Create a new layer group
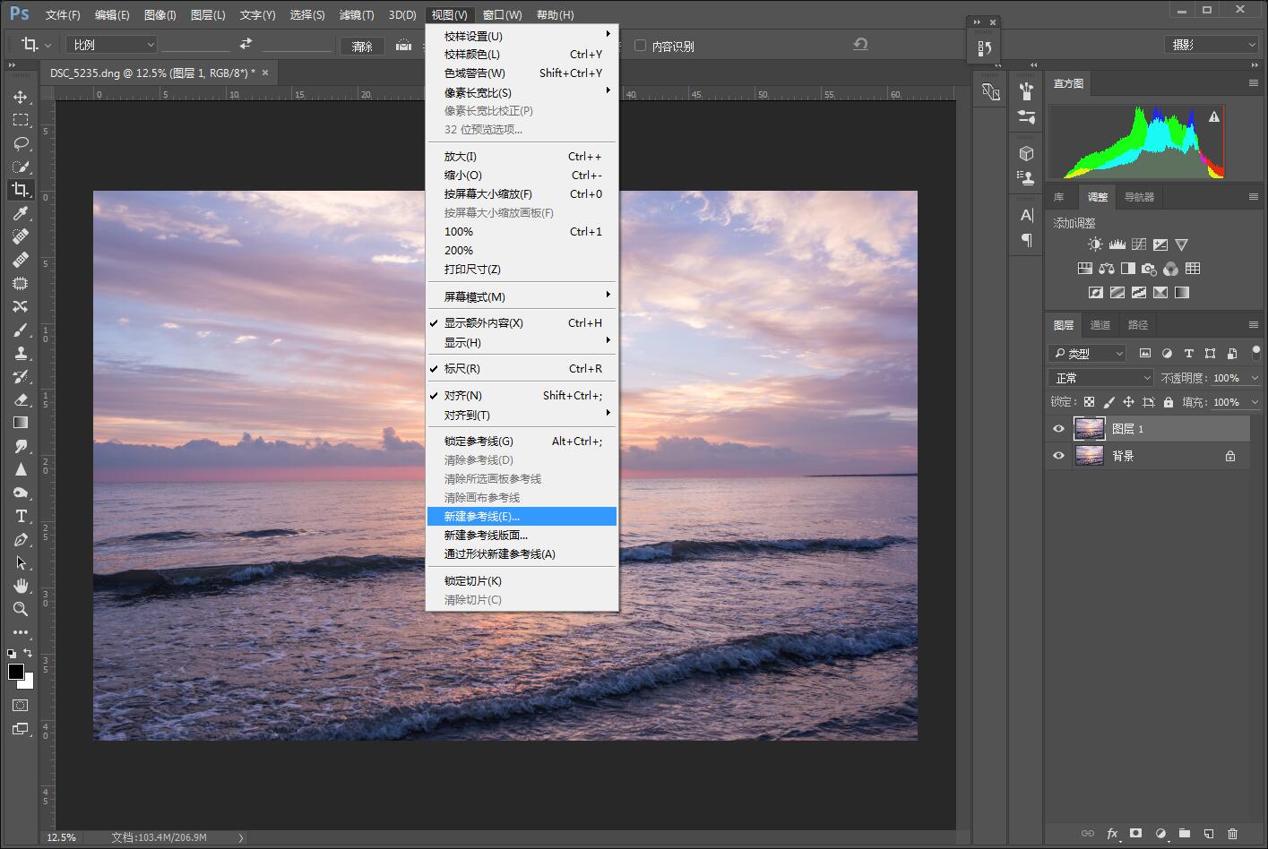This screenshot has width=1268, height=849. coord(1184,833)
